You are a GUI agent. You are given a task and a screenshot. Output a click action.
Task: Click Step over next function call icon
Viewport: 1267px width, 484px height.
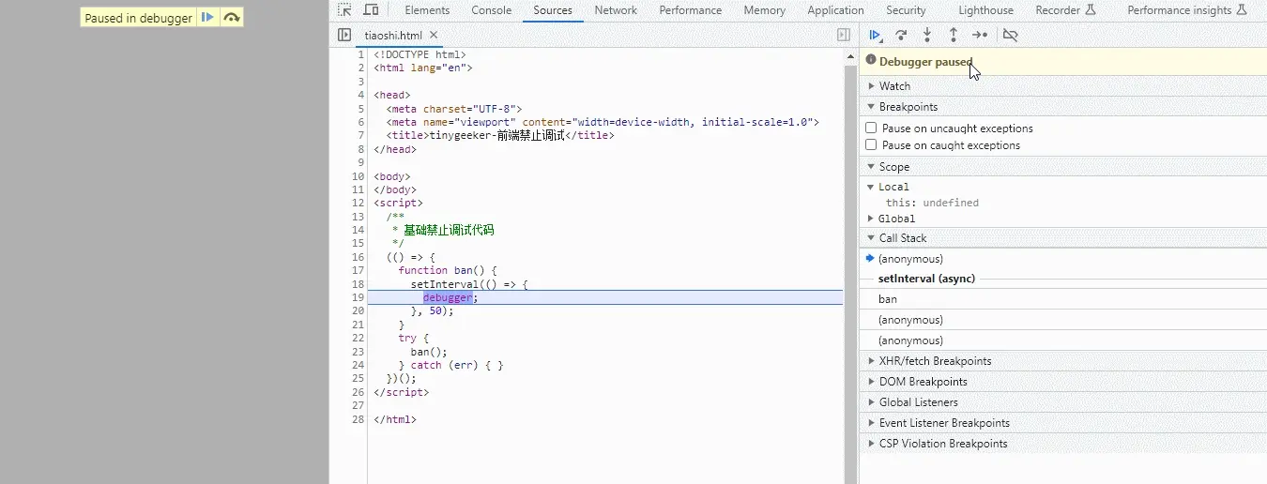pyautogui.click(x=901, y=36)
